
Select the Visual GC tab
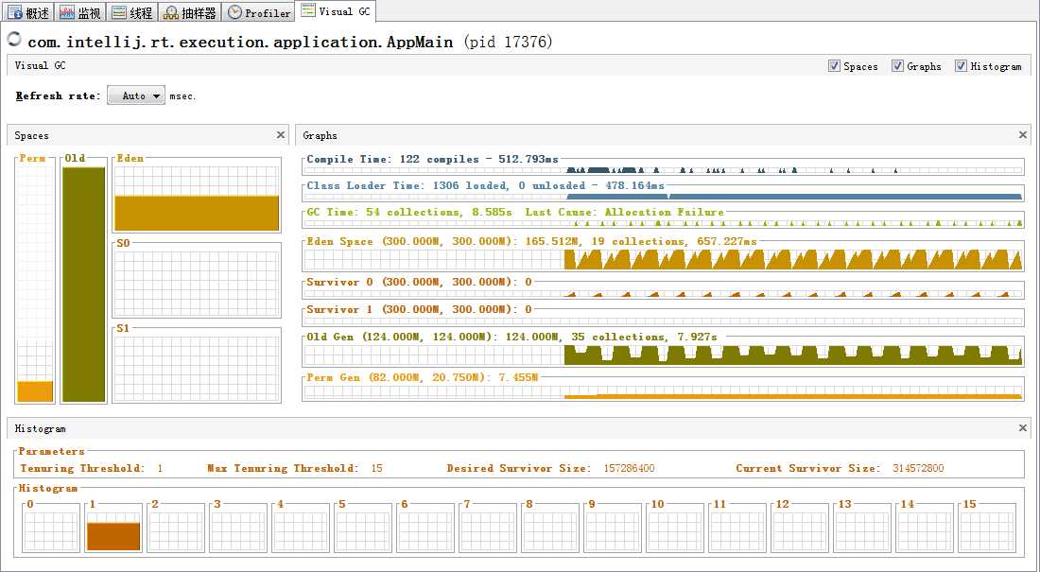337,11
